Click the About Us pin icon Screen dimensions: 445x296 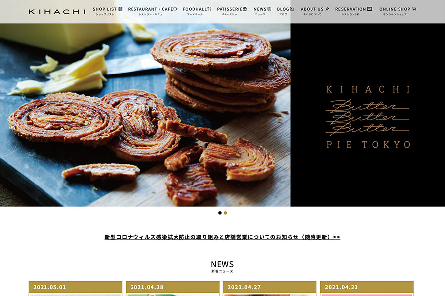(x=327, y=9)
